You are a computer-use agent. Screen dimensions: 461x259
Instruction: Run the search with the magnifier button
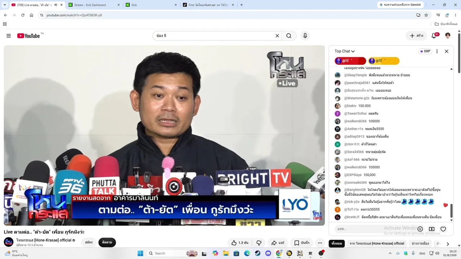(x=289, y=36)
